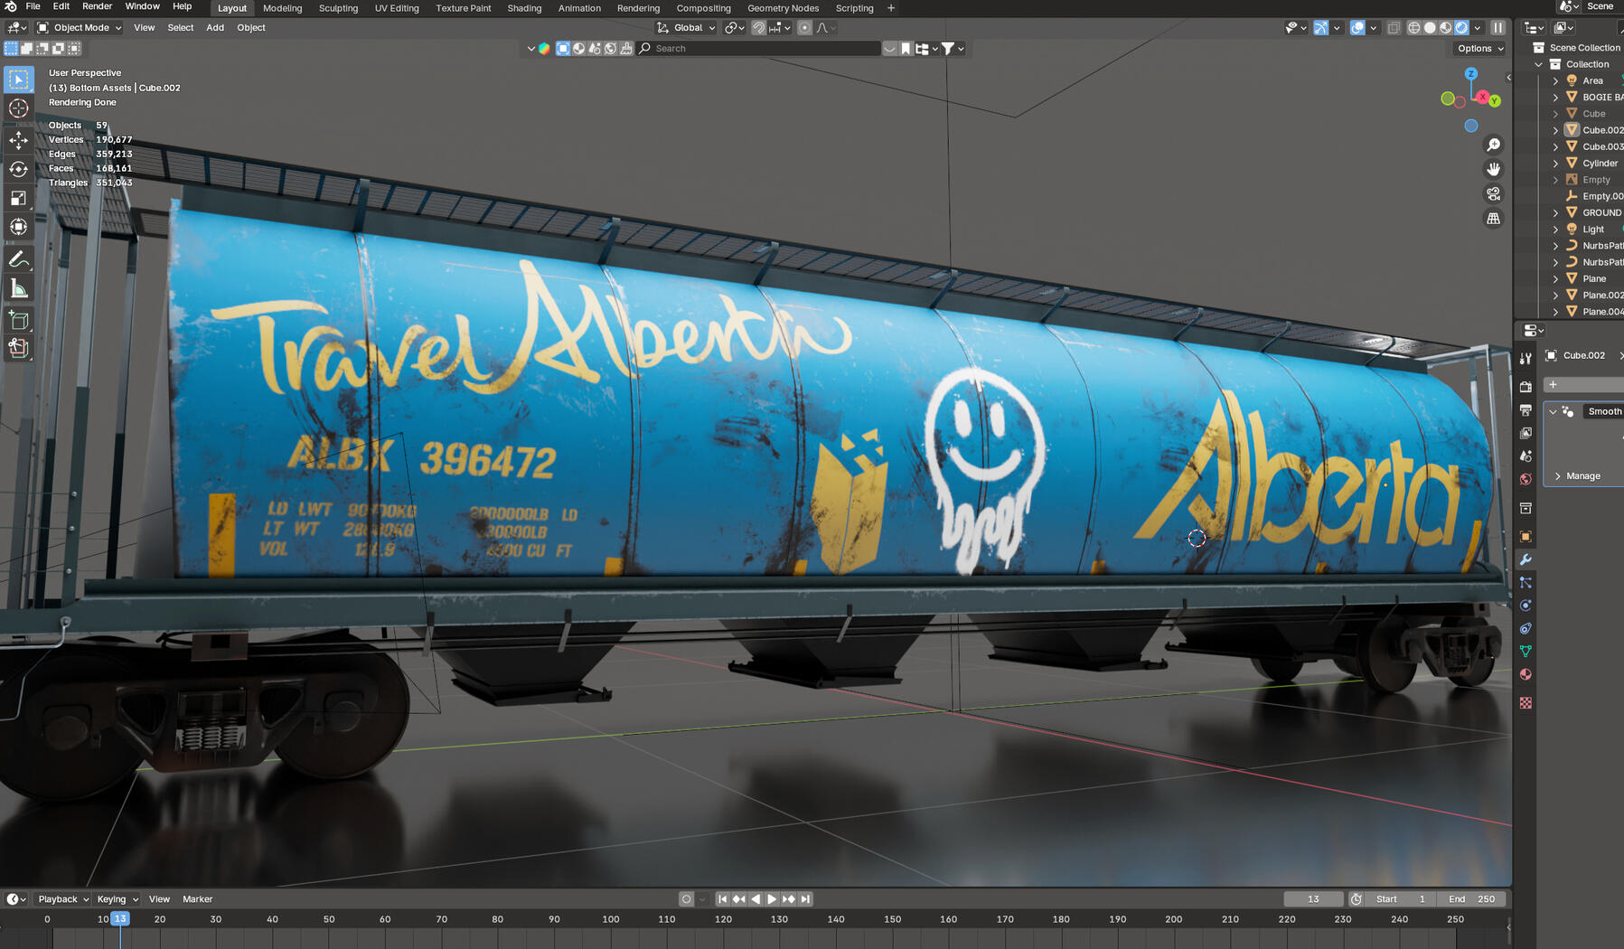Select the Cursor tool in the left toolbar

pyautogui.click(x=18, y=108)
